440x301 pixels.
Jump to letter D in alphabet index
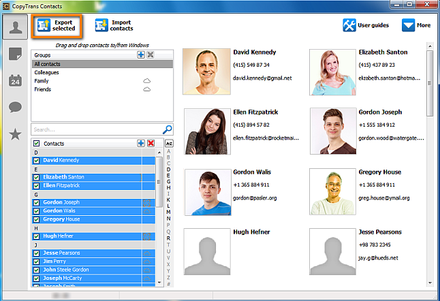point(168,170)
